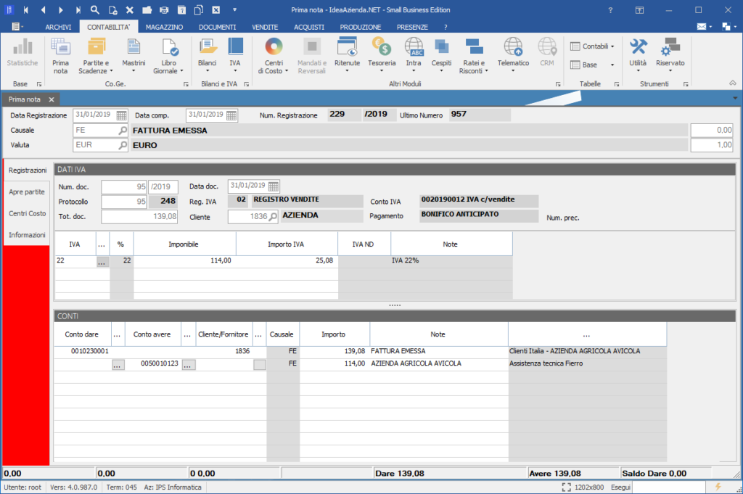Click the folder icon in the quick toolbar

click(x=147, y=10)
